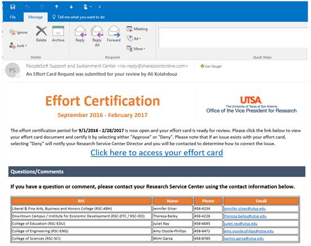This screenshot has height=246, width=311.
Task: Open the File tab
Action: 13,17
